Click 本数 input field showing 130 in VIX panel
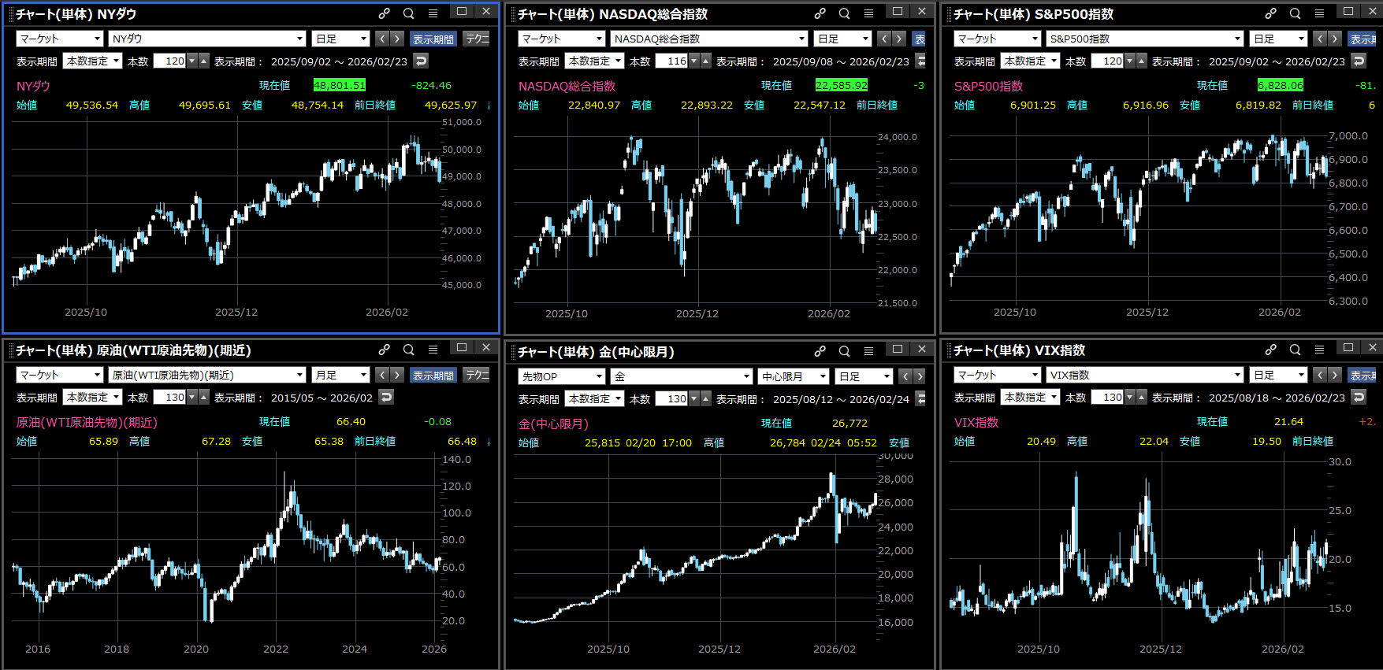This screenshot has height=670, width=1383. 1107,398
